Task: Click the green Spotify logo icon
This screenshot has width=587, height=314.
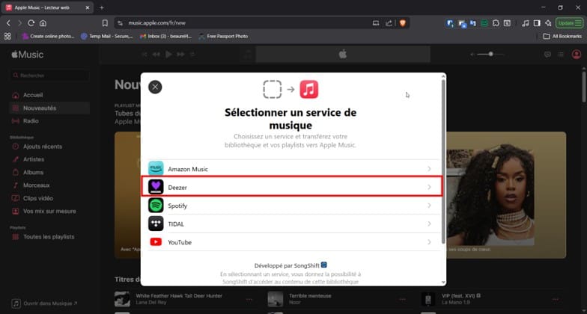Action: pos(156,205)
